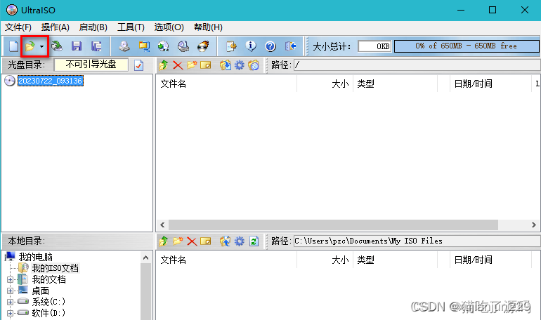Create new folder in the disc pane toolbar
The width and height of the screenshot is (541, 320).
192,65
